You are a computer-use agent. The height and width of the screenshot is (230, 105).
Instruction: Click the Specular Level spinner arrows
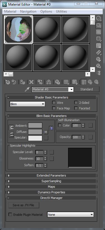point(45,152)
